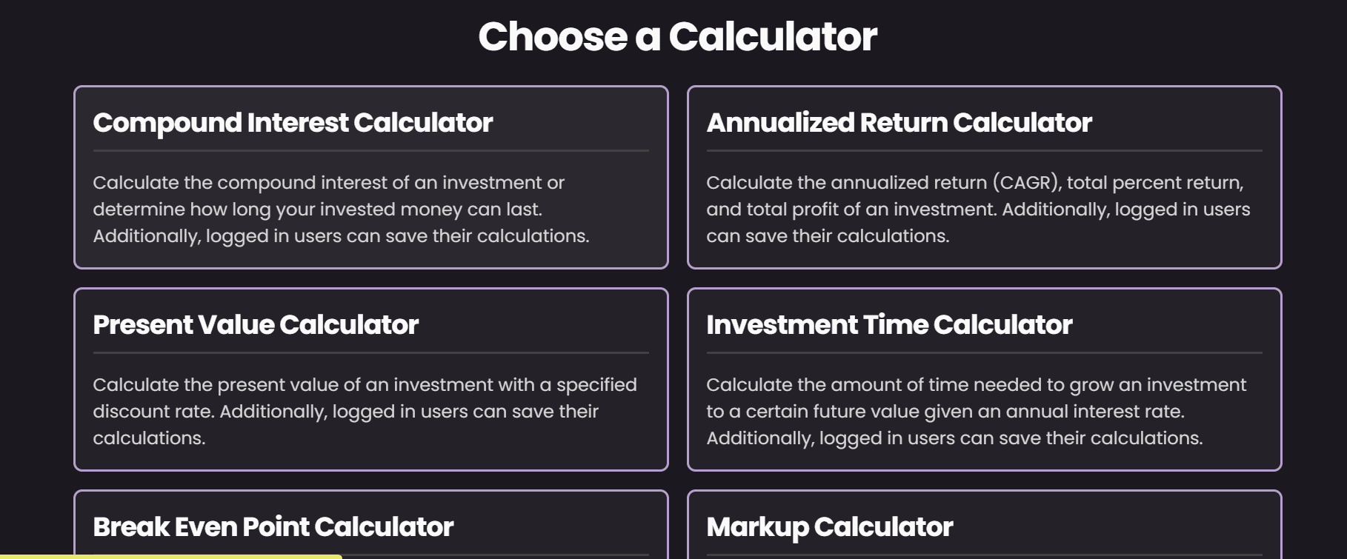
Task: Click the Compound Interest card description text
Action: [x=341, y=210]
